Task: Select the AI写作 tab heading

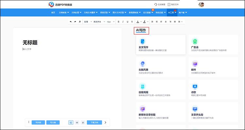Action: pyautogui.click(x=141, y=30)
